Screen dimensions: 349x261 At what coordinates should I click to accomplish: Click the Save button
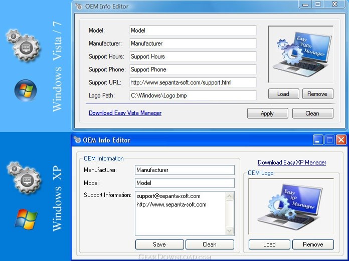pyautogui.click(x=159, y=244)
